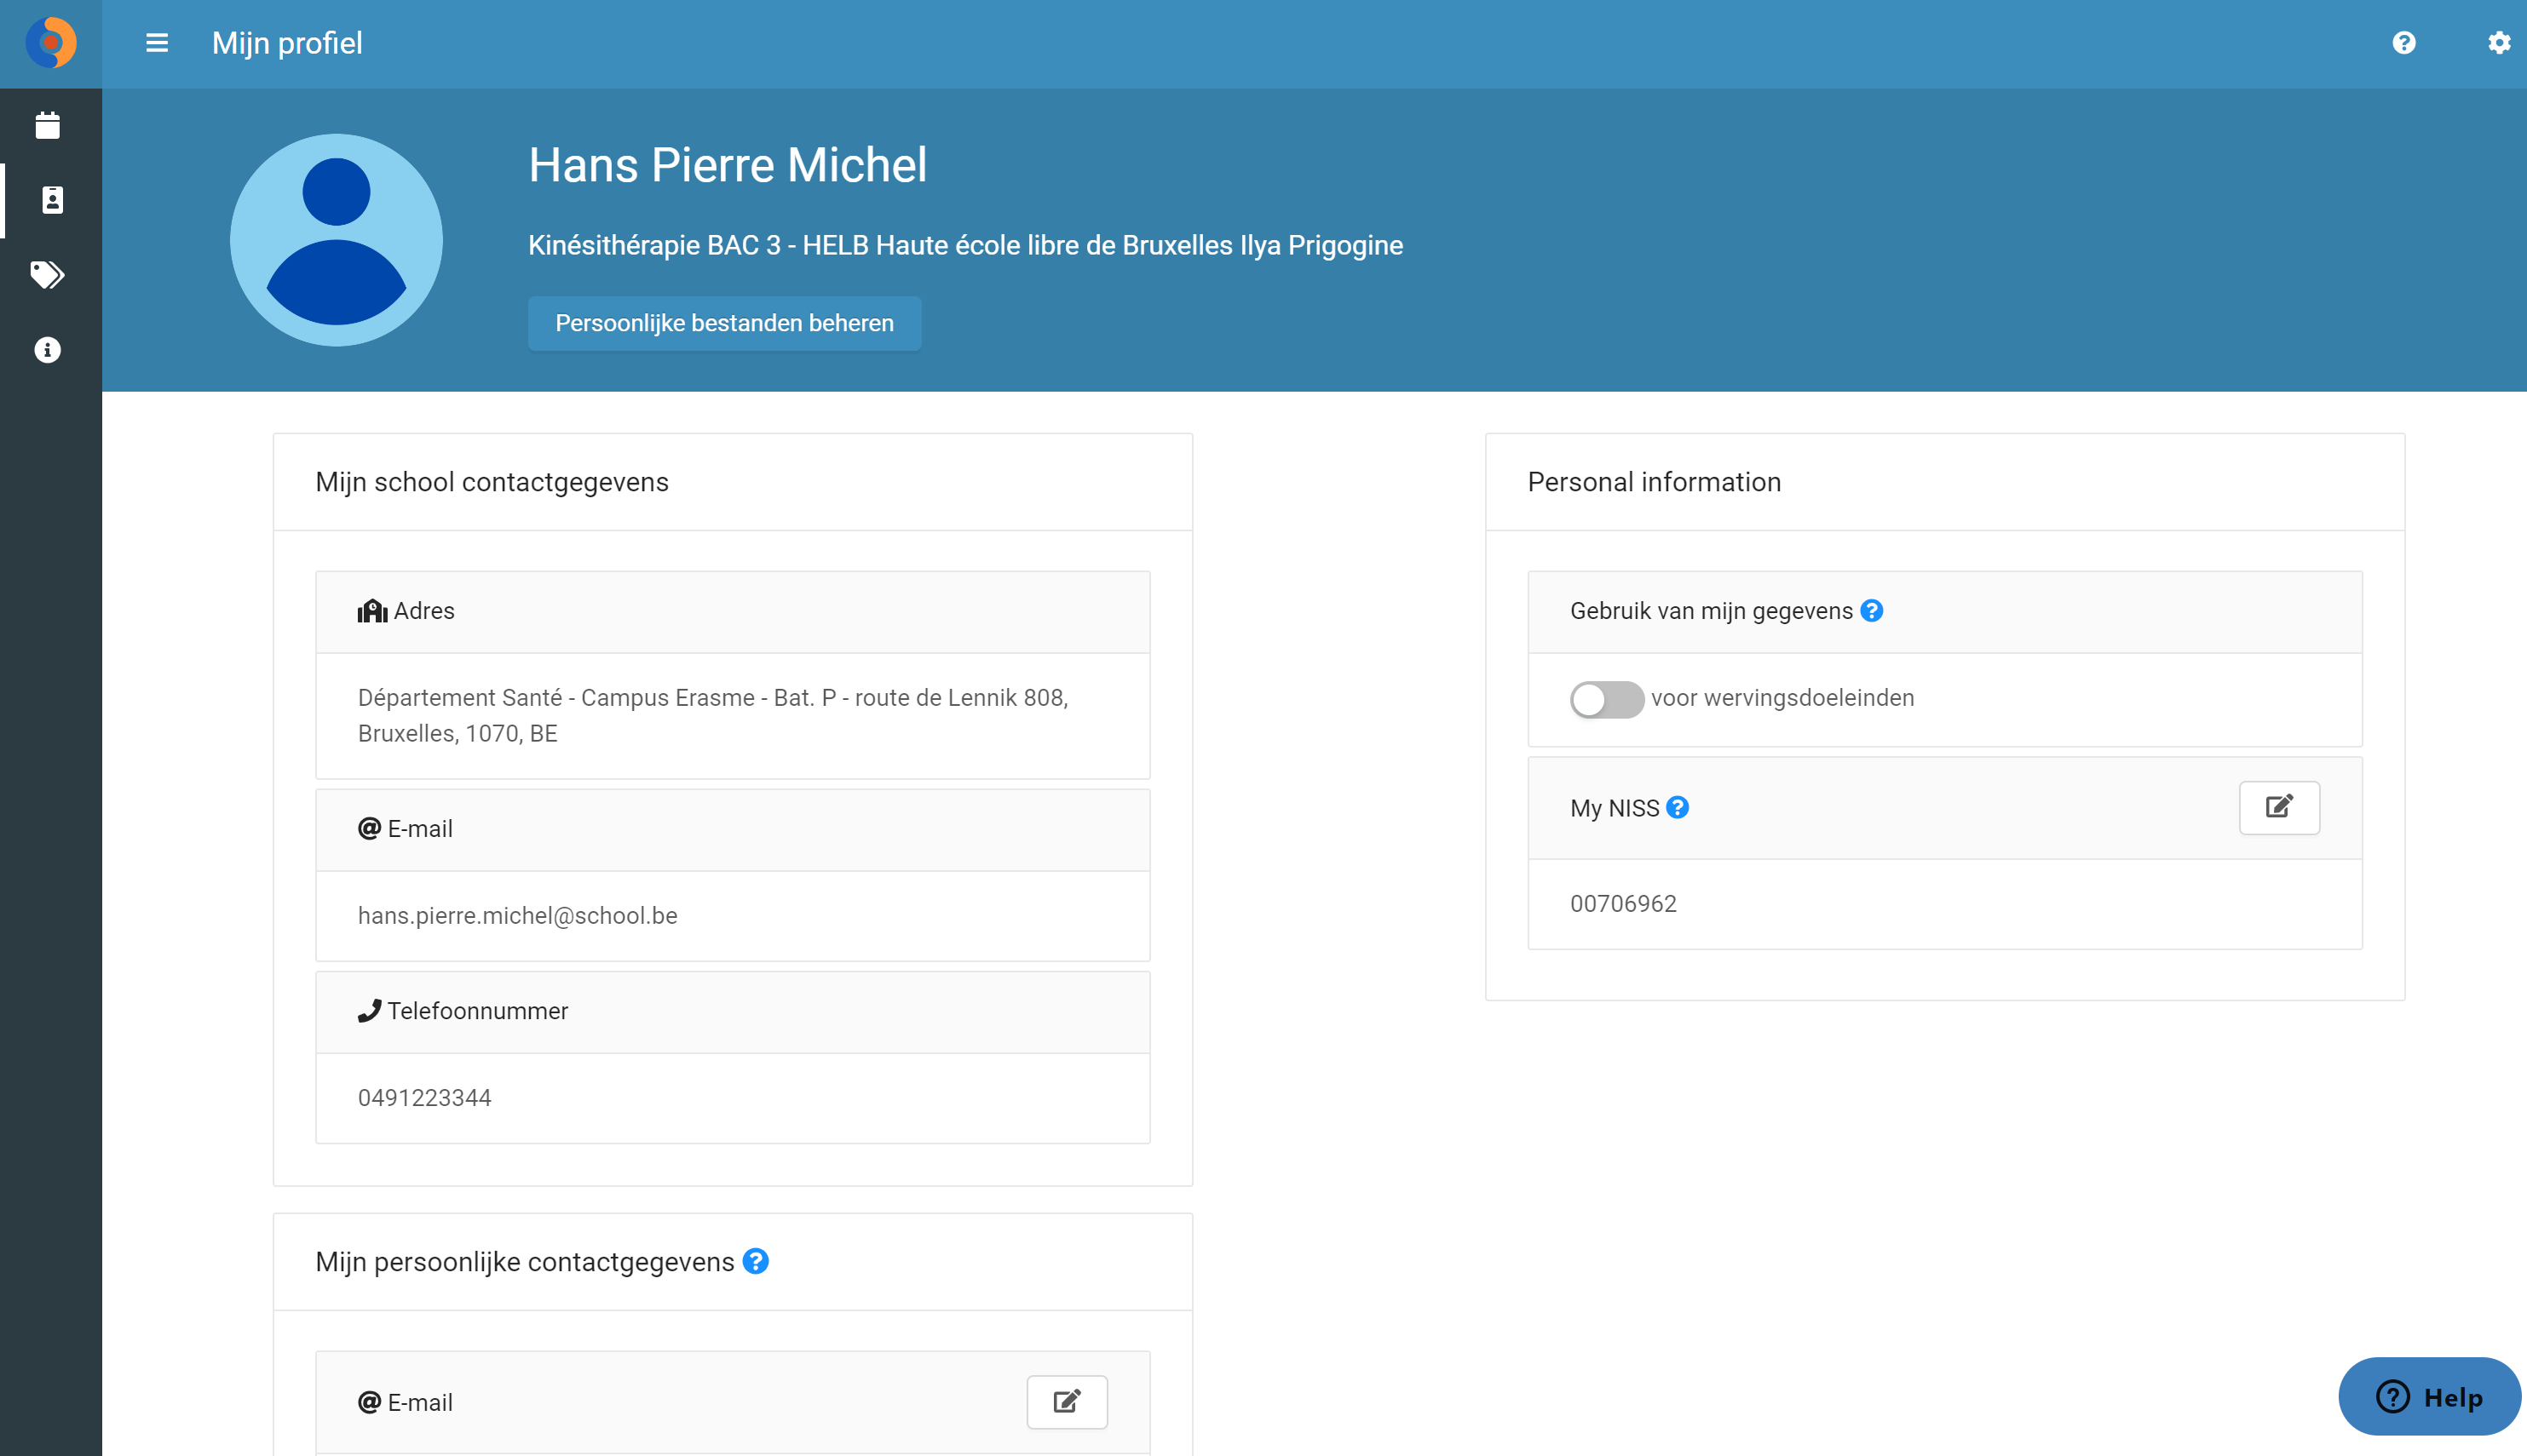Open the calendar icon in sidebar
2527x1456 pixels.
(x=48, y=125)
